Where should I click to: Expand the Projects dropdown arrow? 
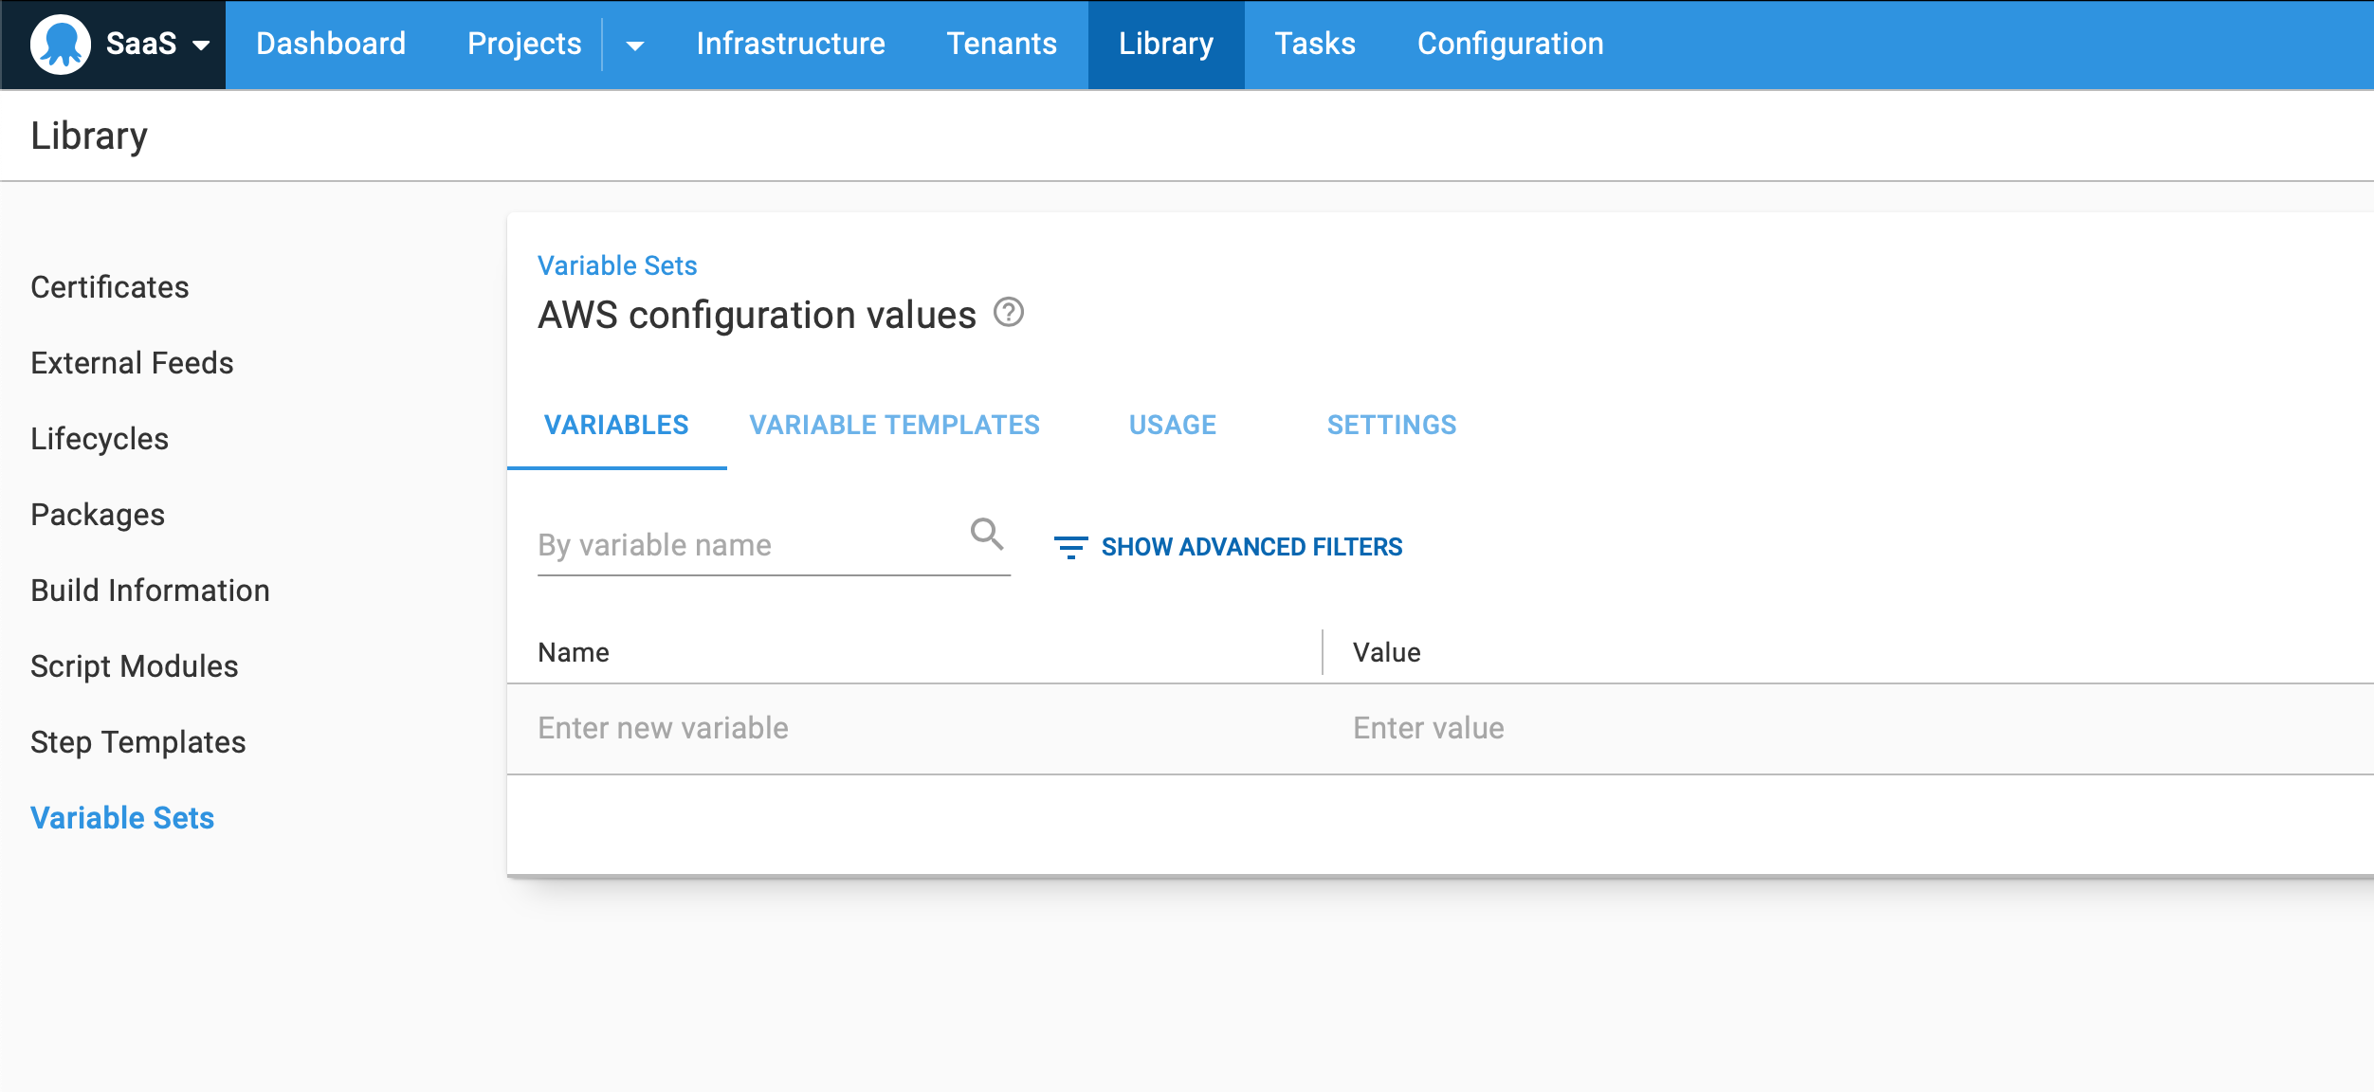click(x=633, y=45)
